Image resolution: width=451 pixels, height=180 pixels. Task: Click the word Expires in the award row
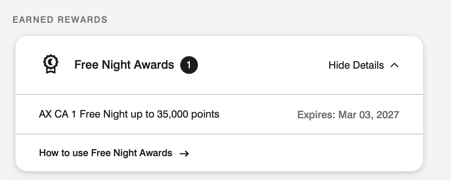(x=316, y=115)
